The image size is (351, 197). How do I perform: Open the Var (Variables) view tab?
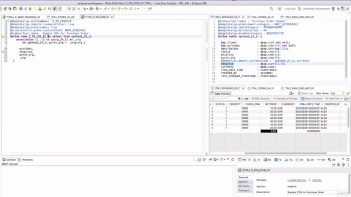tap(321, 160)
